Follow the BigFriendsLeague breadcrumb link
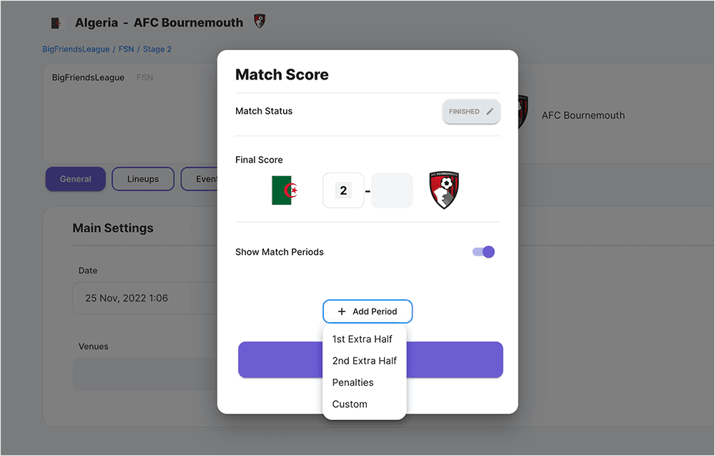 [76, 49]
